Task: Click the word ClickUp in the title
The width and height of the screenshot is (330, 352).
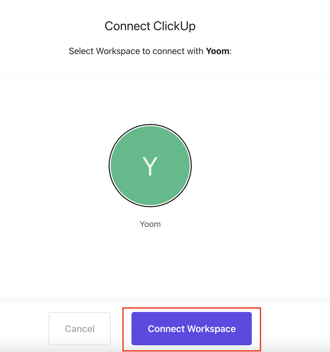Action: click(x=174, y=26)
